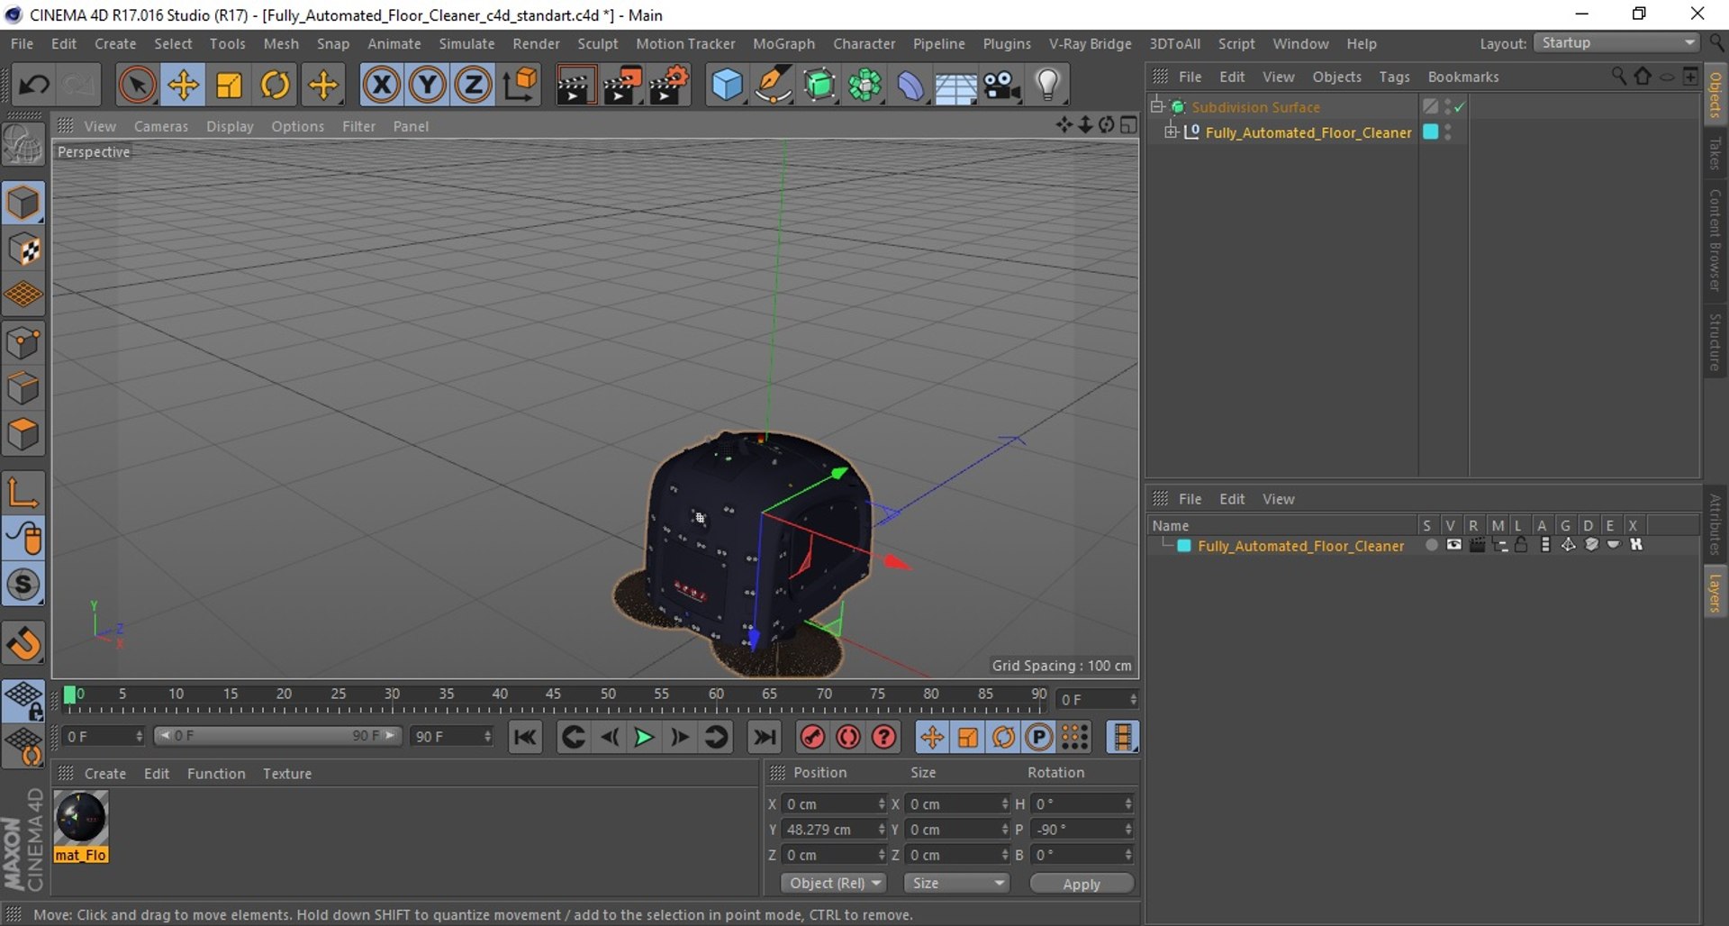
Task: Go to end of animation
Action: click(765, 737)
